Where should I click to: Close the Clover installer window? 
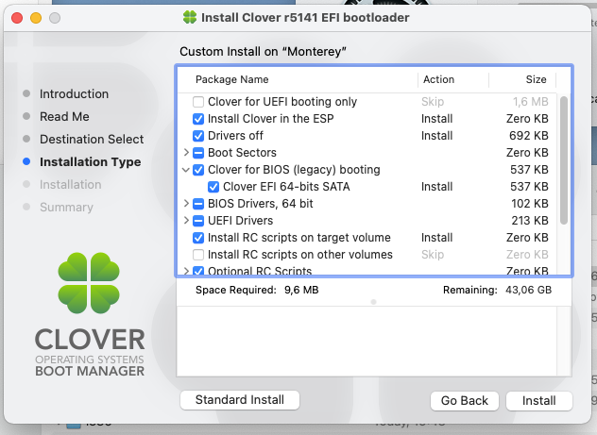[17, 18]
